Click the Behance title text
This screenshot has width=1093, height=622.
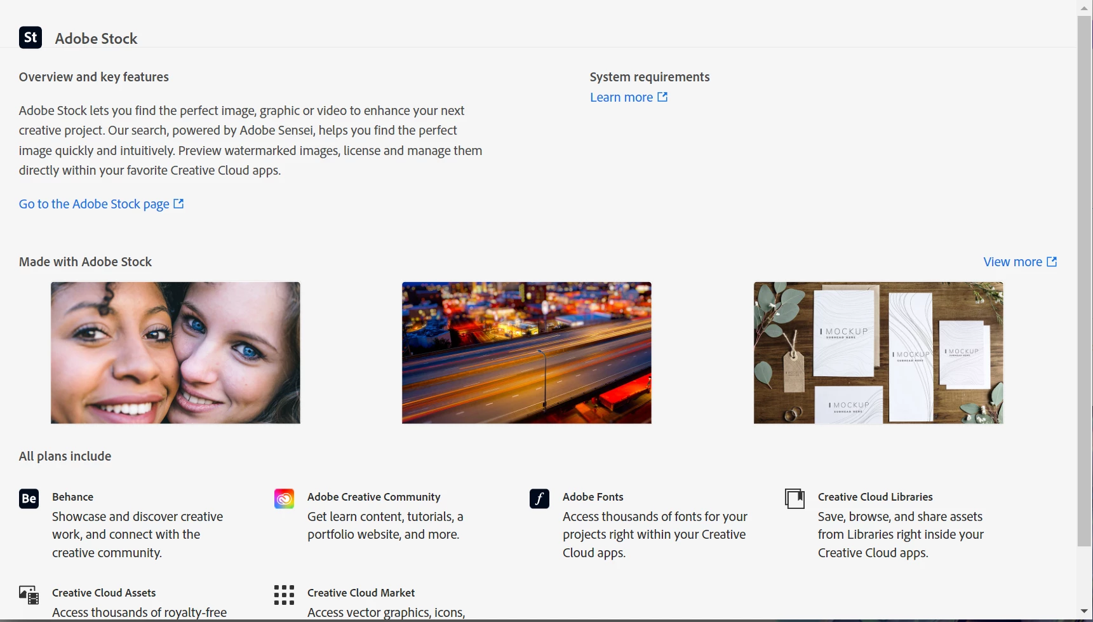(72, 497)
